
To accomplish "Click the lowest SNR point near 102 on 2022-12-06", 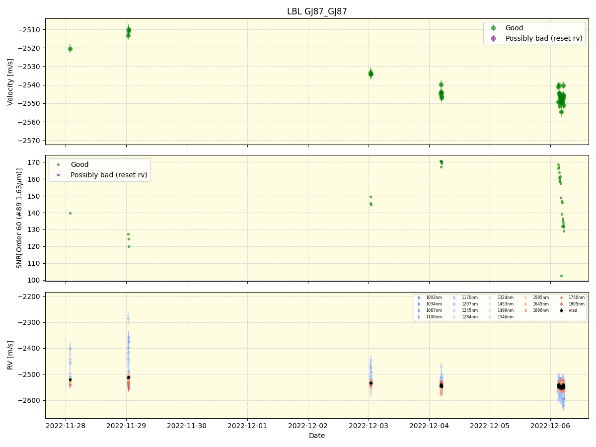I will [561, 276].
